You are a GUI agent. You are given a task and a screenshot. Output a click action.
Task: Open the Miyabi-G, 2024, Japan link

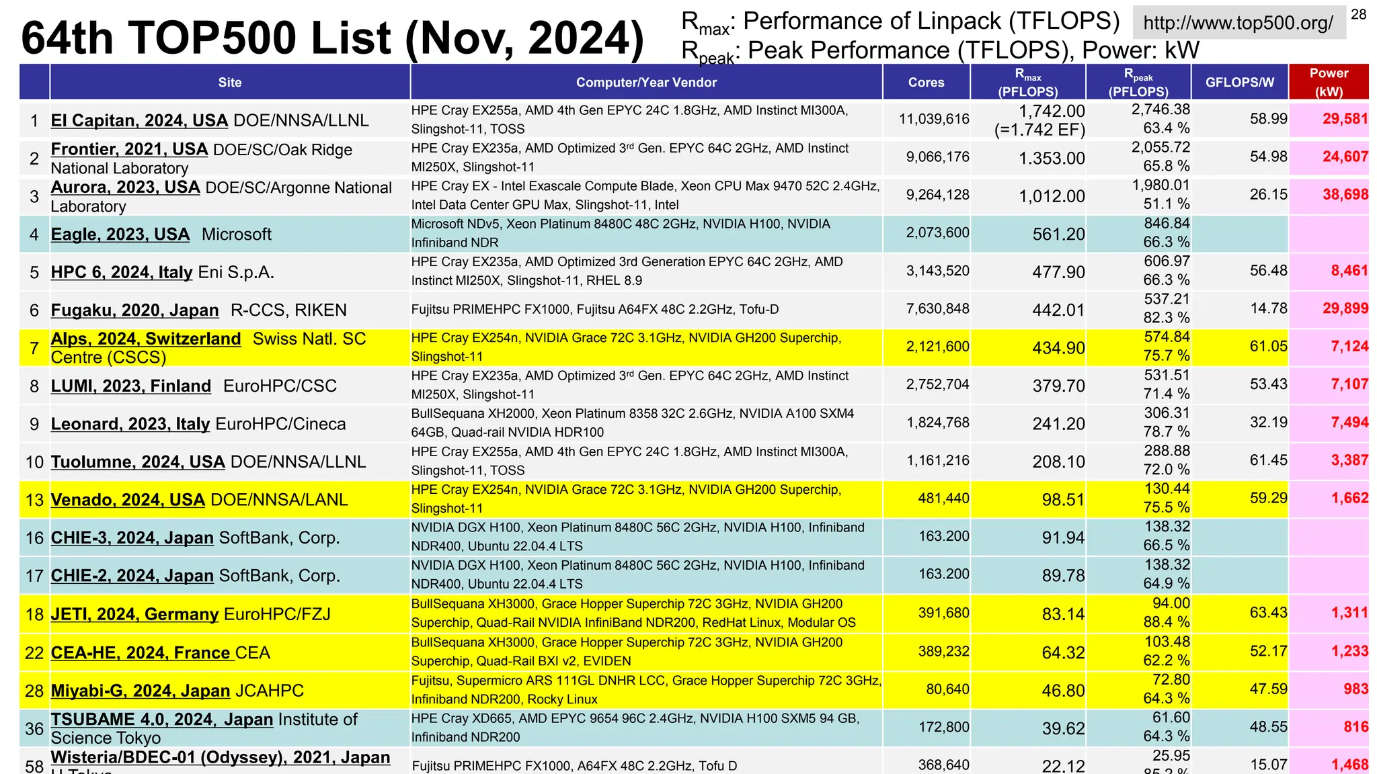tap(141, 691)
